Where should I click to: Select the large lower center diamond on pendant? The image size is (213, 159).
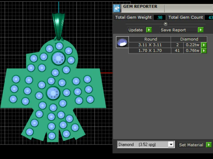[53, 93]
